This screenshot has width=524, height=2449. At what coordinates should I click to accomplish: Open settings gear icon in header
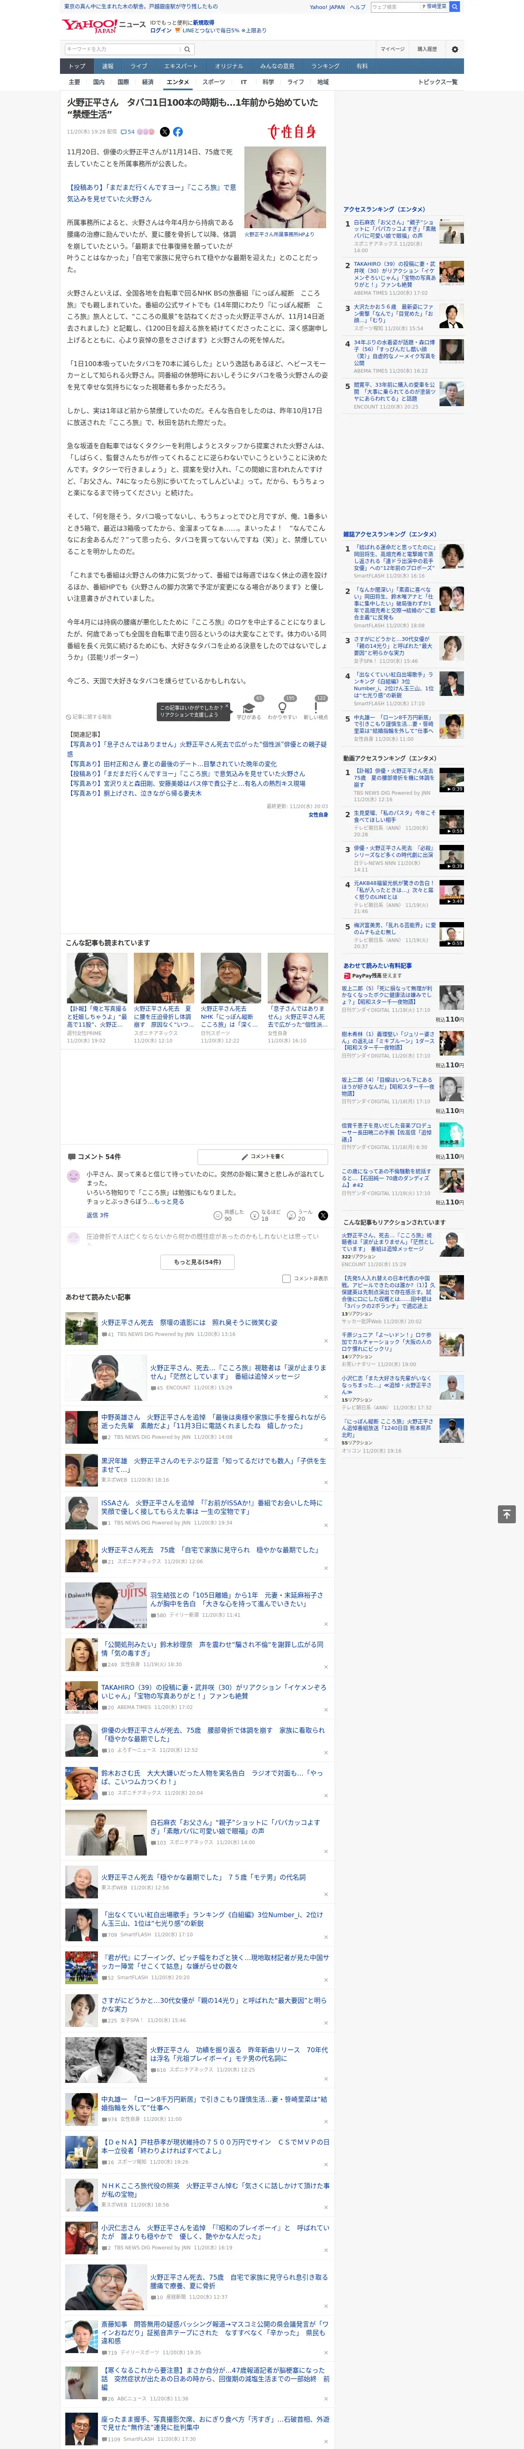pyautogui.click(x=455, y=49)
